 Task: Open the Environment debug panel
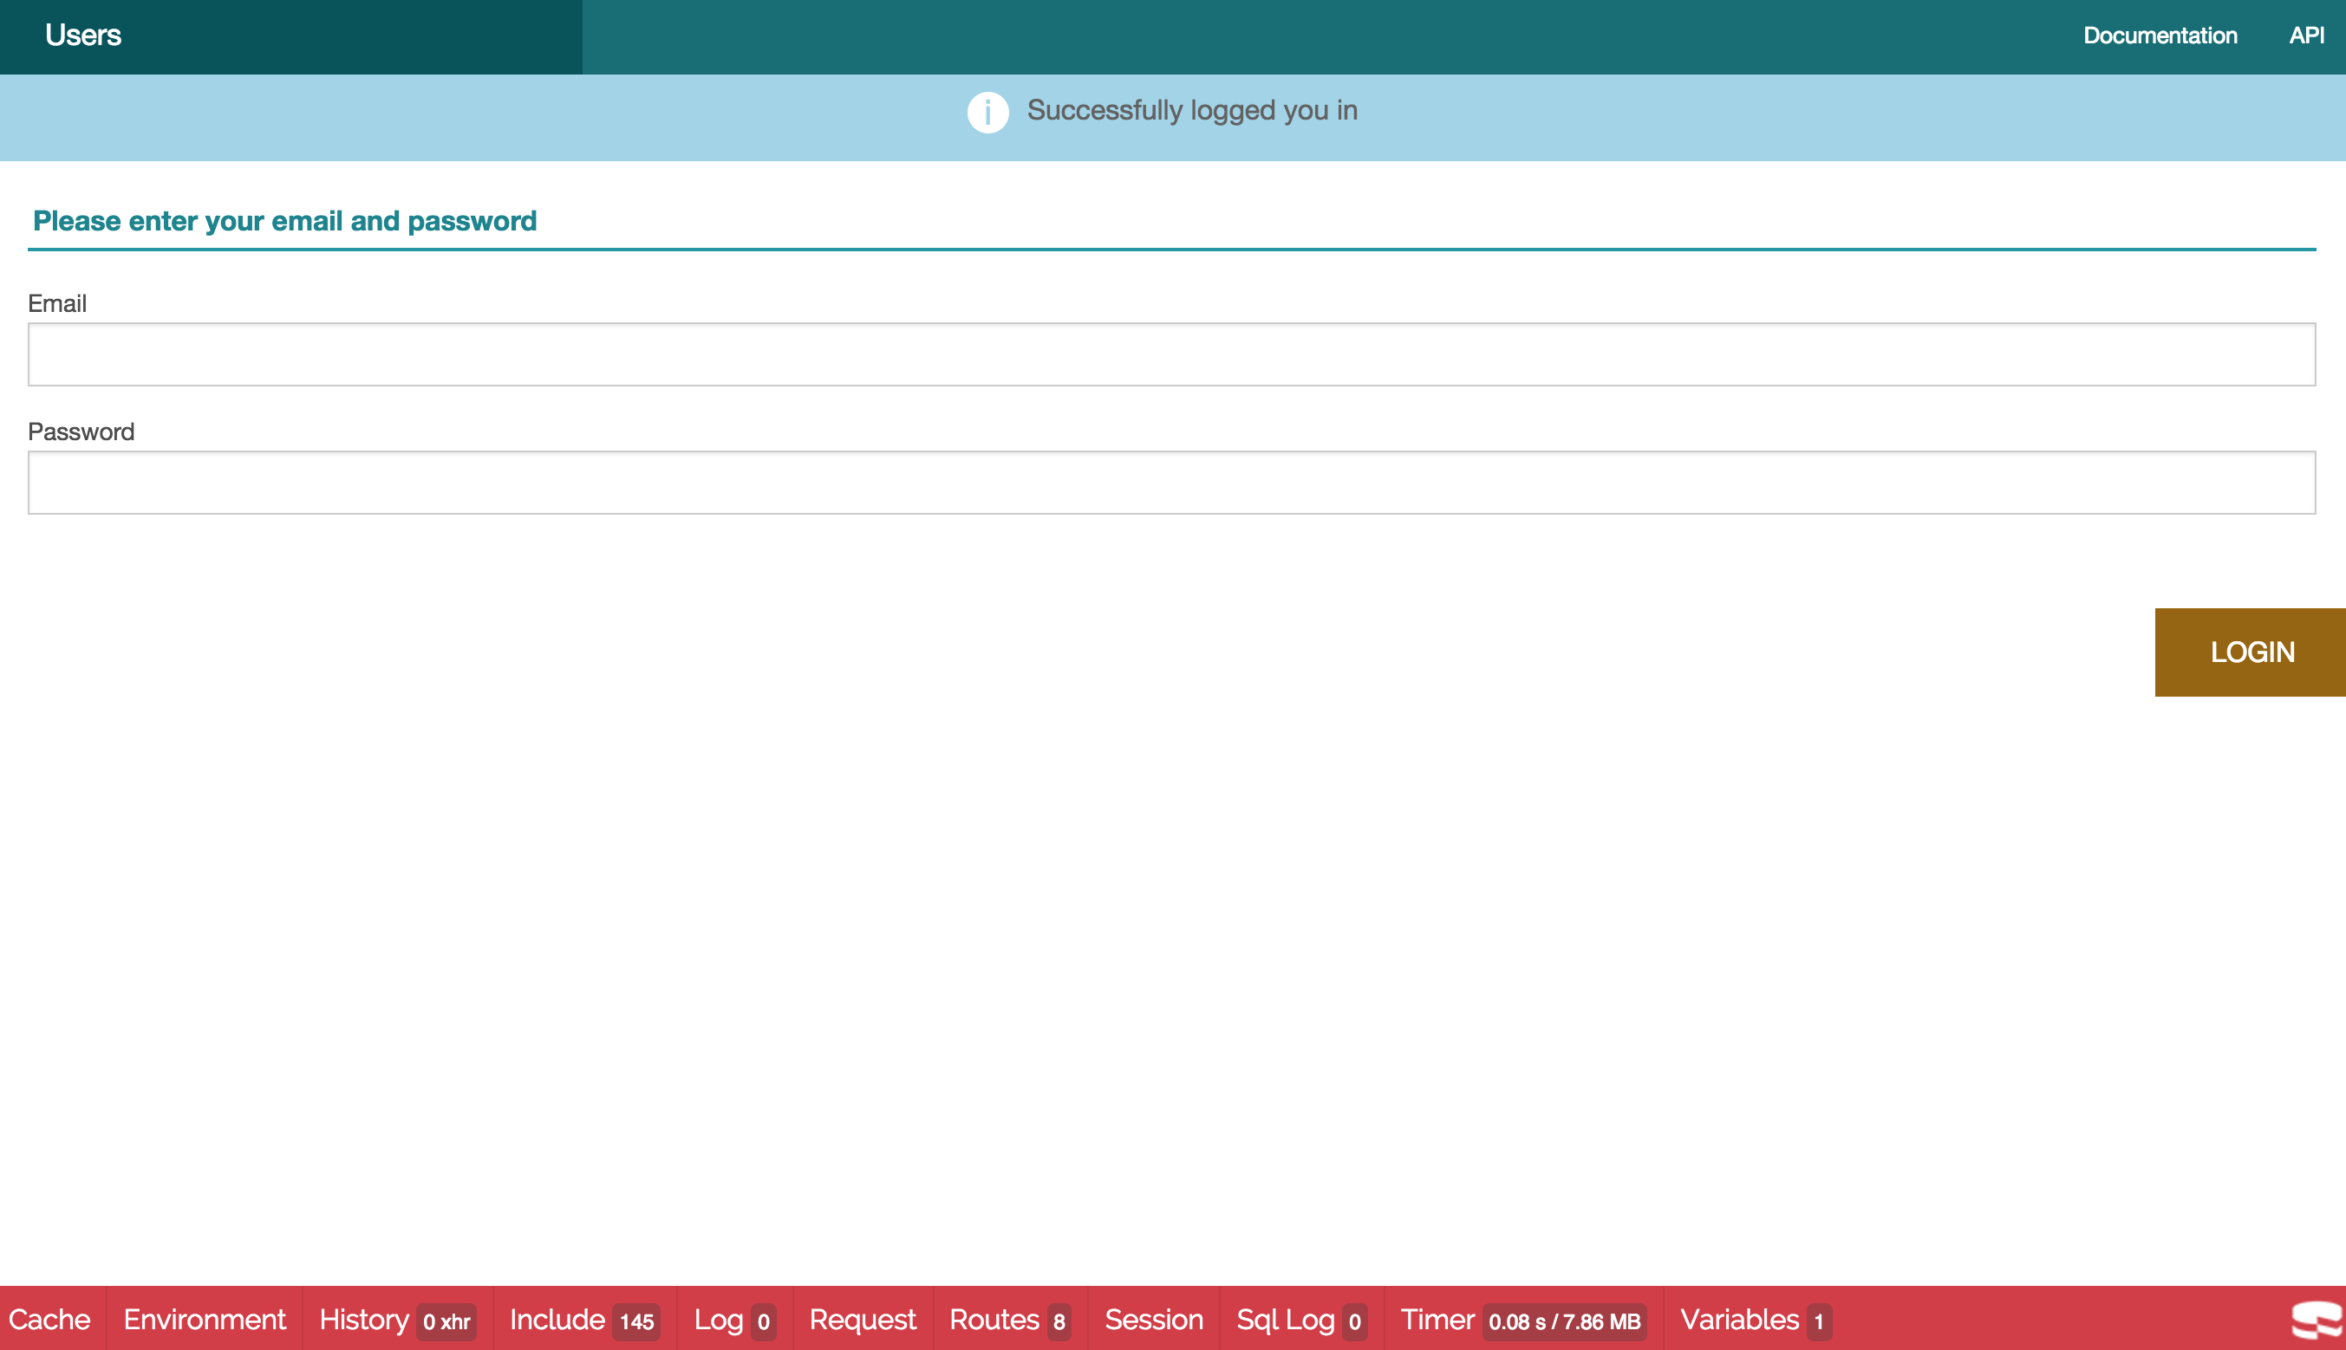[205, 1319]
